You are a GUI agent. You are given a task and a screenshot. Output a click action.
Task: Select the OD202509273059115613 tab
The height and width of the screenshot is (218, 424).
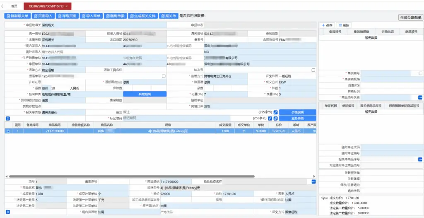(x=46, y=6)
